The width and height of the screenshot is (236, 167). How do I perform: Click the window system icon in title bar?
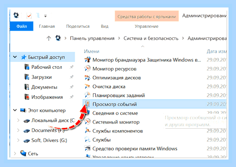(16, 15)
